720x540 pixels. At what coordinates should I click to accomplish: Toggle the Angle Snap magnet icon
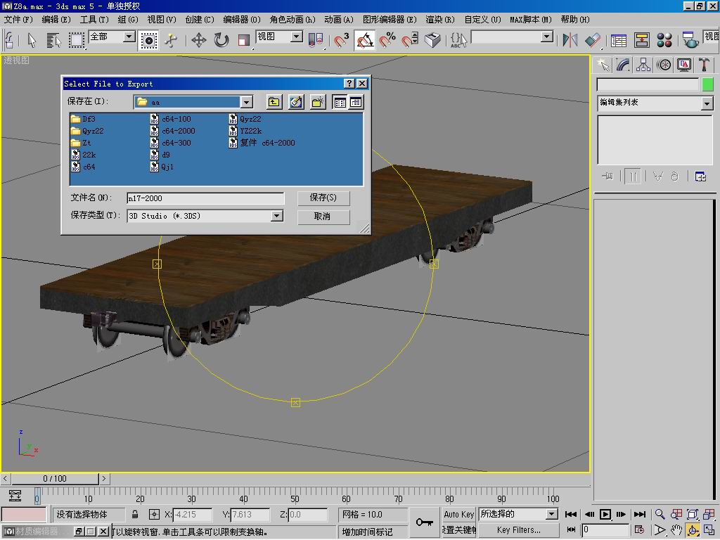point(364,40)
